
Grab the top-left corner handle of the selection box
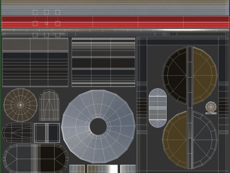pos(35,12)
